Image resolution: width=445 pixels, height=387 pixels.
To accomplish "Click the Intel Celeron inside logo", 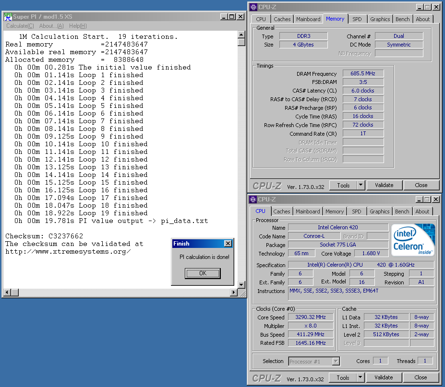I will [x=413, y=240].
